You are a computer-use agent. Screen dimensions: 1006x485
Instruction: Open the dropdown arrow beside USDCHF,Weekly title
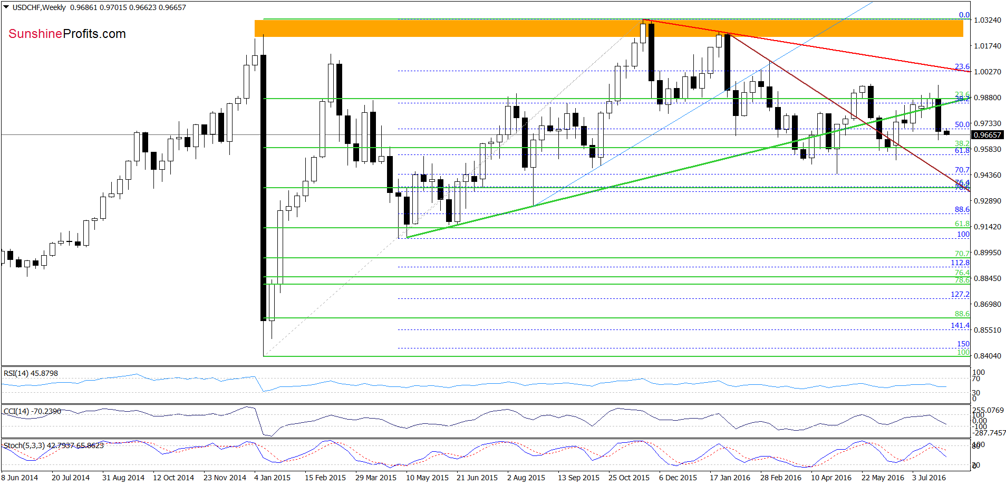(6, 7)
